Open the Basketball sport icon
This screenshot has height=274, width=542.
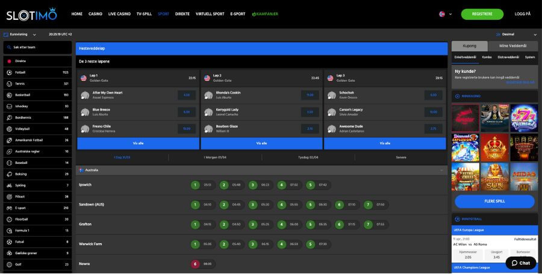click(9, 95)
